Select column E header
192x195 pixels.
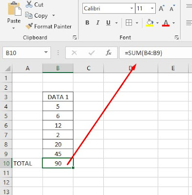coord(173,68)
